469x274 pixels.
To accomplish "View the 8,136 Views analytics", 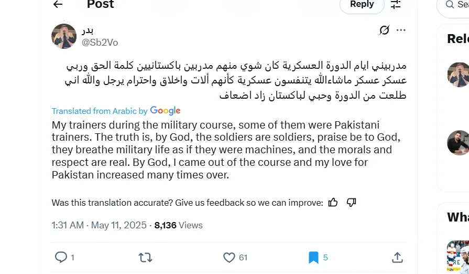I will (178, 225).
